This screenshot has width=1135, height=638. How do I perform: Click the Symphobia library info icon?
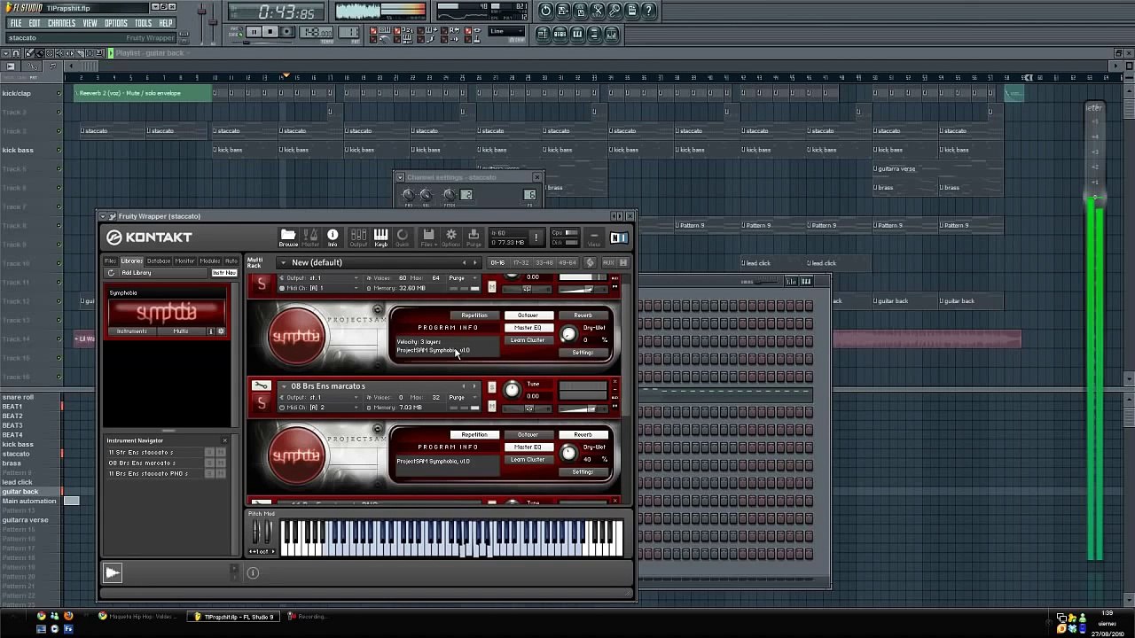pyautogui.click(x=211, y=331)
